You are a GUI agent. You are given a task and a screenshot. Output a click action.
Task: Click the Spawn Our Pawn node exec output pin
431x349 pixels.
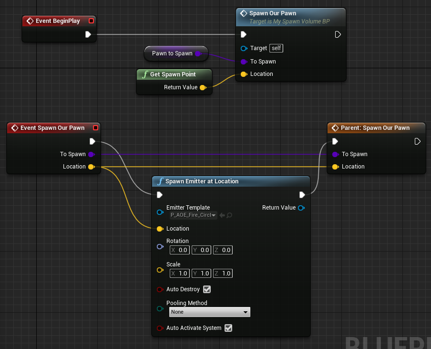click(x=338, y=34)
